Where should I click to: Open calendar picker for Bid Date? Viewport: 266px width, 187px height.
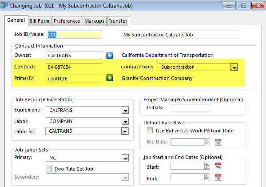click(218, 142)
